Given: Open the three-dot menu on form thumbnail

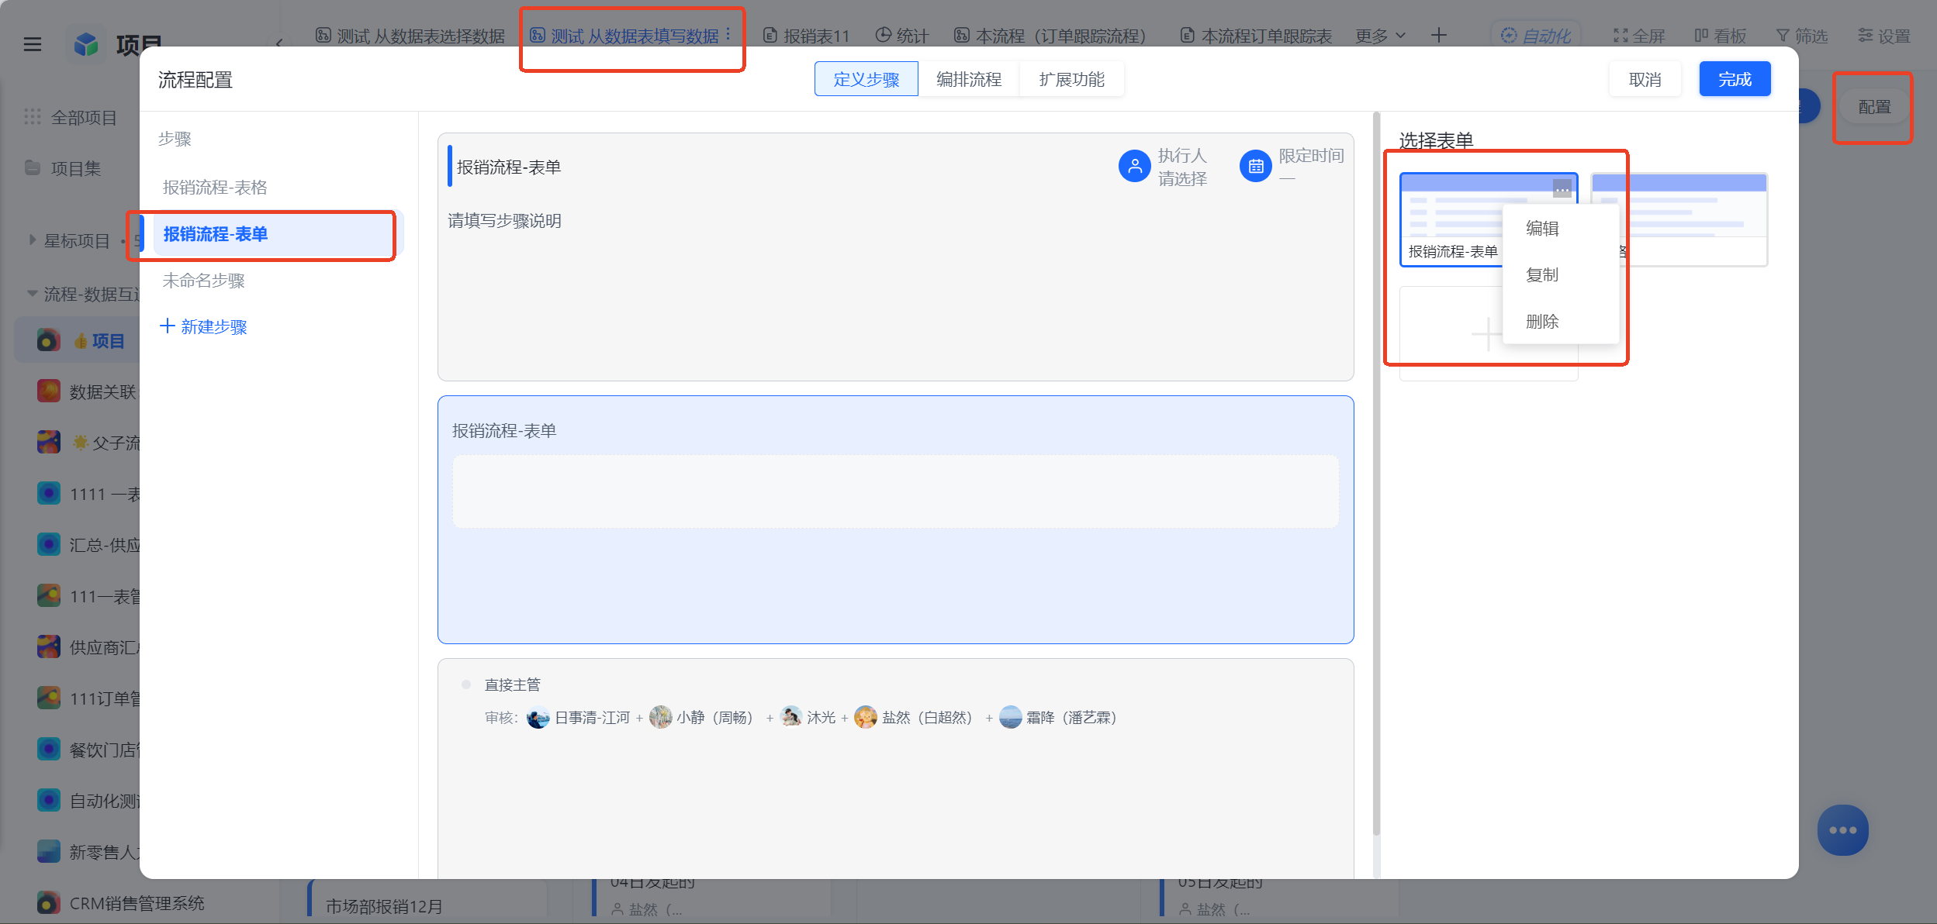Looking at the screenshot, I should [1562, 188].
